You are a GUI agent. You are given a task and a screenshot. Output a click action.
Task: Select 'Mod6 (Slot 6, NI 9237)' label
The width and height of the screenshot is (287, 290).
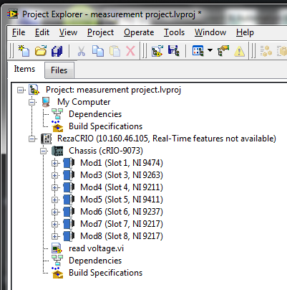122,212
